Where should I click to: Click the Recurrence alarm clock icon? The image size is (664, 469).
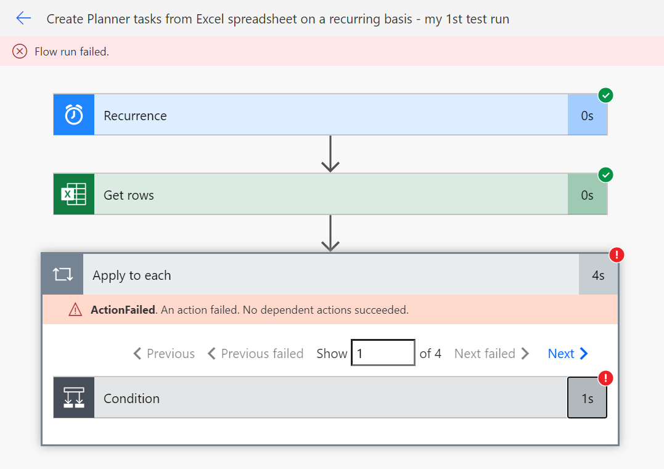pos(74,115)
